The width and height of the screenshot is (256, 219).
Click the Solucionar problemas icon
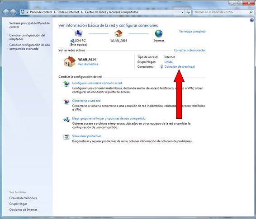pyautogui.click(x=66, y=137)
